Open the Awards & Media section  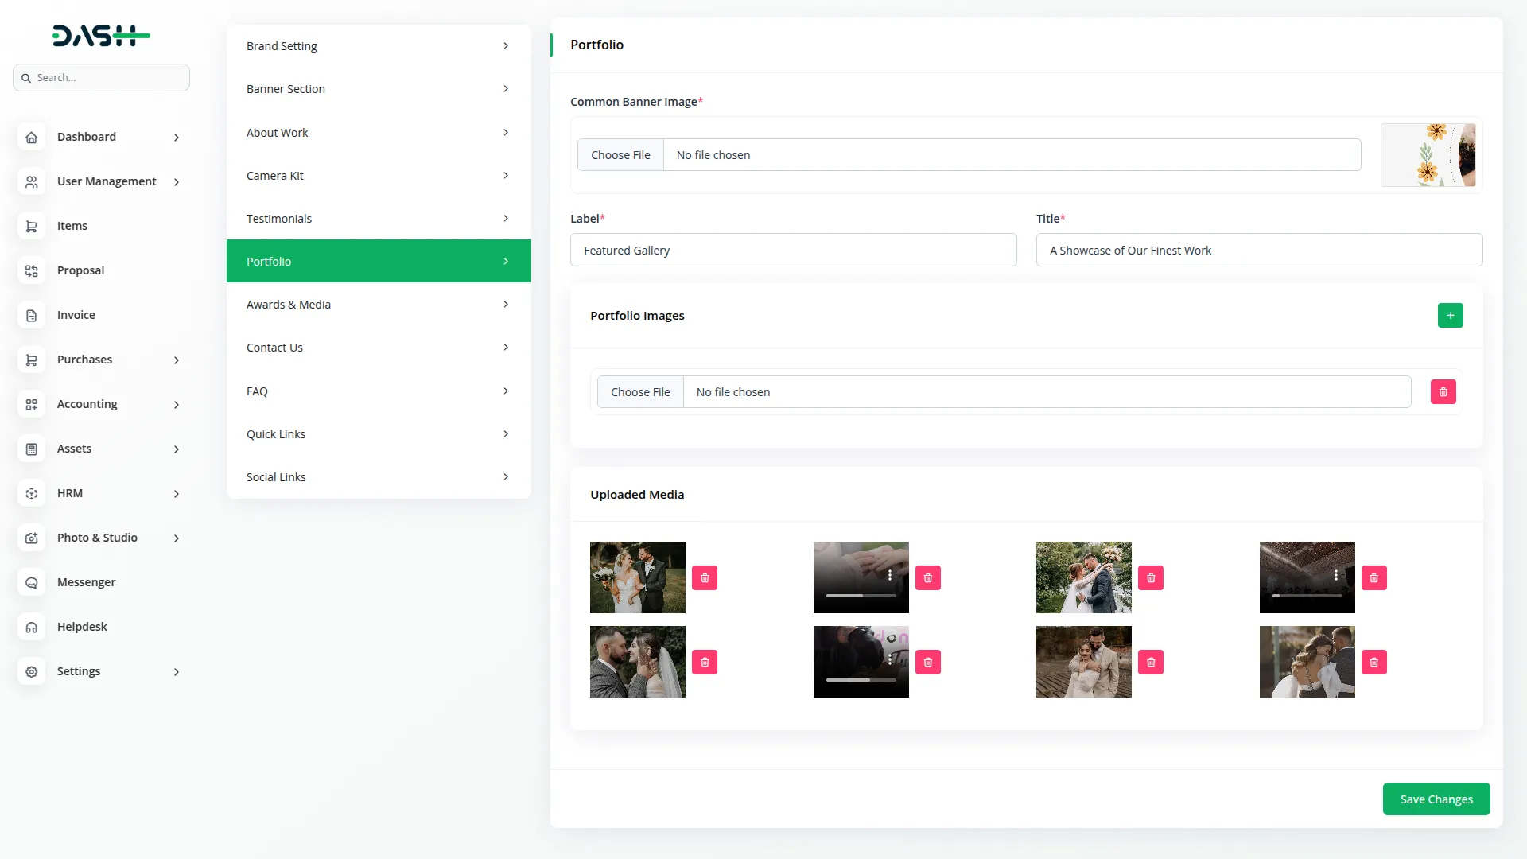click(379, 305)
